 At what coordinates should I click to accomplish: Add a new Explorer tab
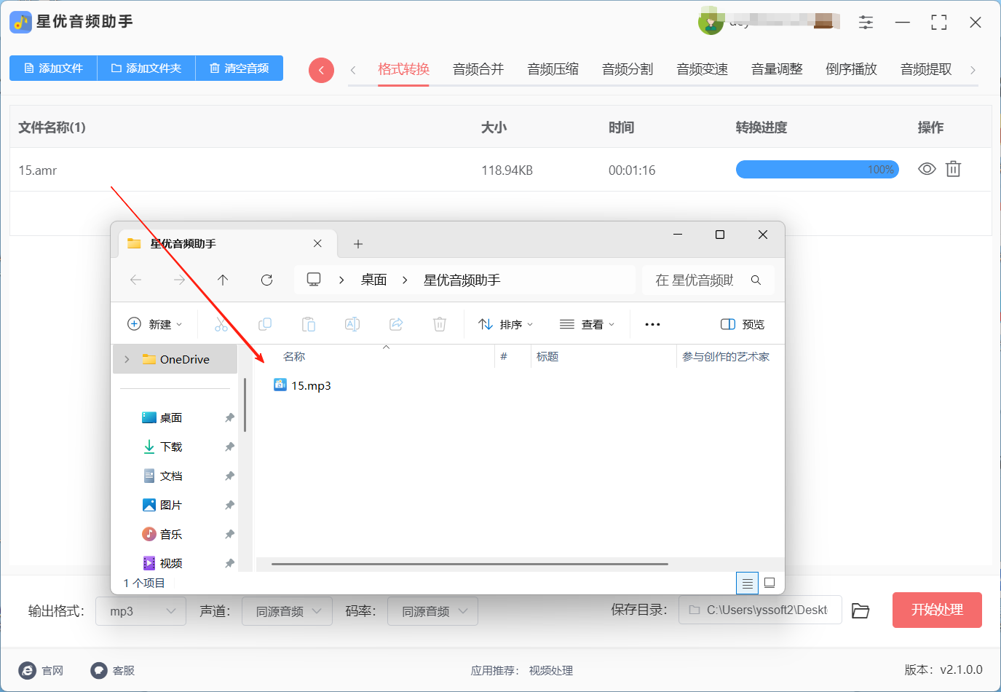358,244
